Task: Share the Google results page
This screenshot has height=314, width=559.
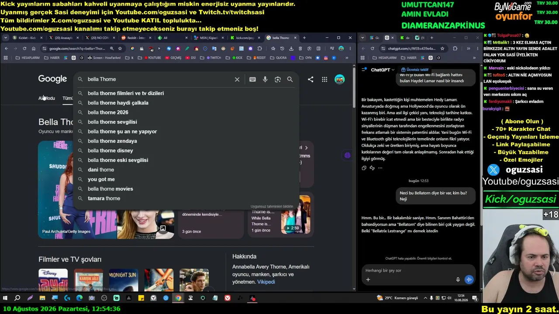Action: pos(311,79)
